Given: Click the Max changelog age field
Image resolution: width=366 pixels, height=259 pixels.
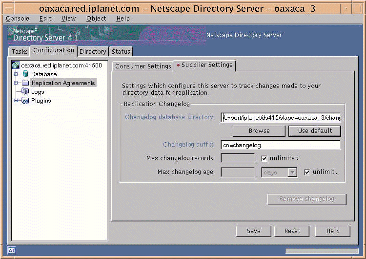Looking at the screenshot, I should (x=238, y=173).
